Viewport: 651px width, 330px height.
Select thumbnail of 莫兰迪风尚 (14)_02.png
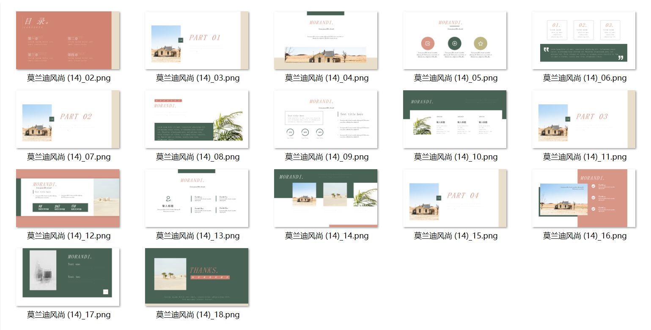click(68, 41)
